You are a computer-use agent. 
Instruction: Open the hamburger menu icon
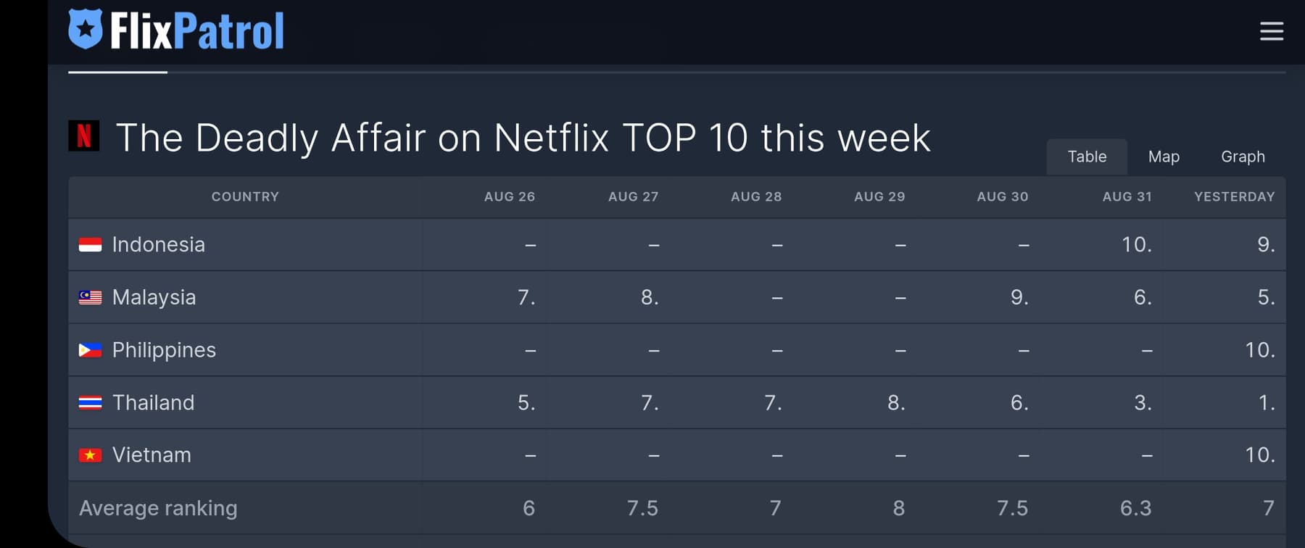point(1272,31)
